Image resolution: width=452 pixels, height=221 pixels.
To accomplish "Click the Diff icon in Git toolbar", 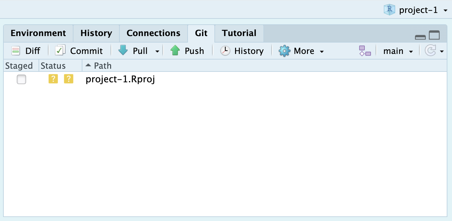I will click(15, 51).
